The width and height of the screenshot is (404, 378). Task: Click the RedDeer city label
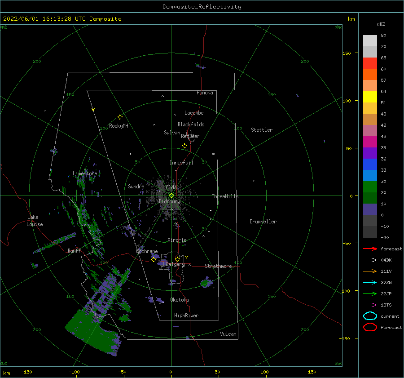pos(190,136)
